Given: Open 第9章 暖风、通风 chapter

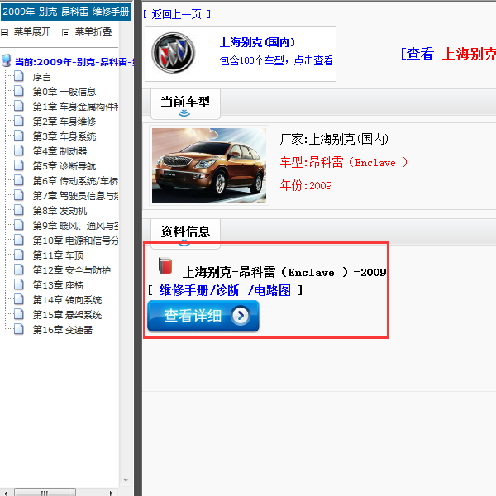Looking at the screenshot, I should (x=75, y=226).
